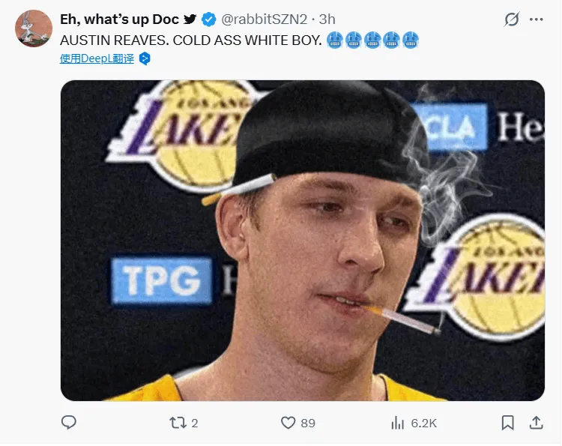This screenshot has height=446, width=562.
Task: Click the DeepL logo icon
Action: (145, 58)
